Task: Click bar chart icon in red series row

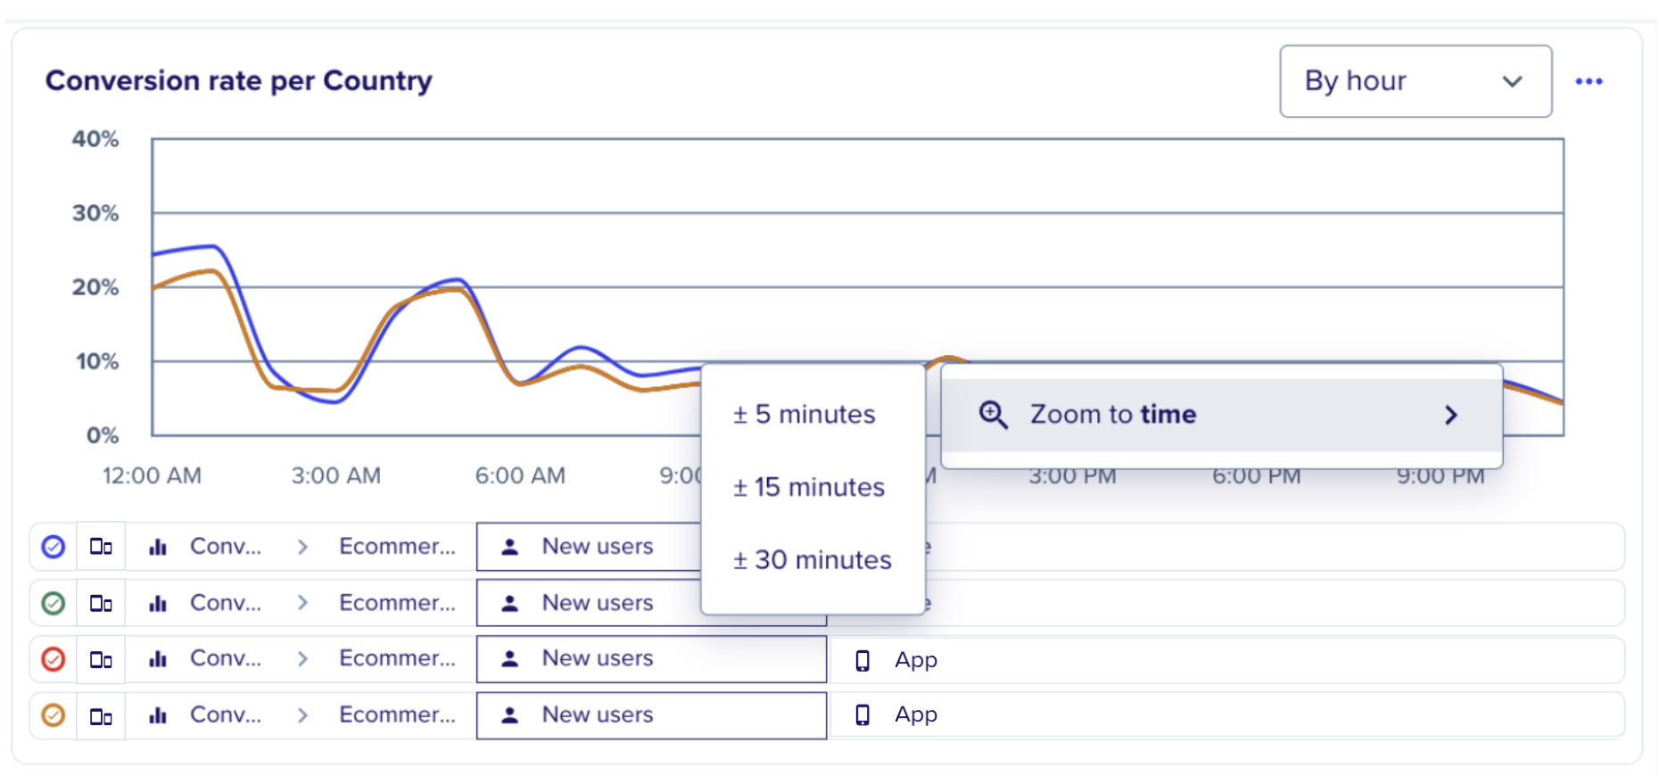Action: coord(158,659)
